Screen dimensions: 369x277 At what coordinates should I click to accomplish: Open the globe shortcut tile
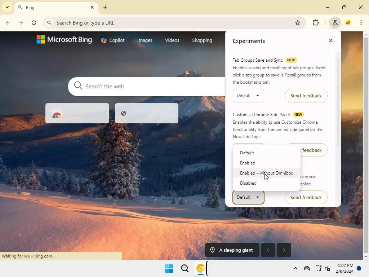[x=147, y=113]
